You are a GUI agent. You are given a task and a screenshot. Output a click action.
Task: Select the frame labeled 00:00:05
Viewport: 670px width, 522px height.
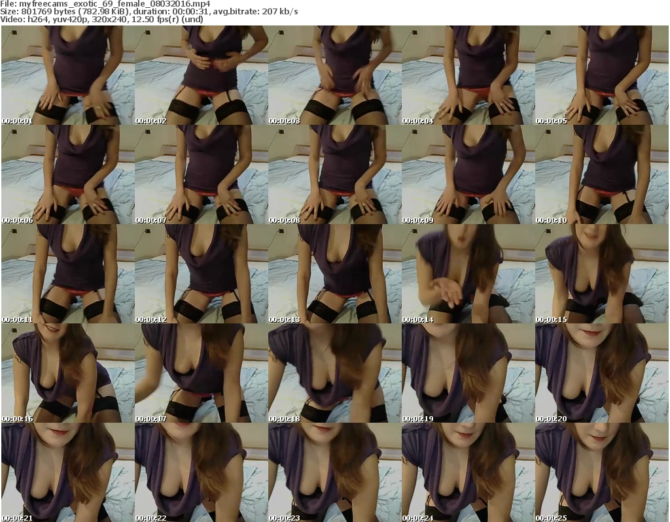click(601, 75)
